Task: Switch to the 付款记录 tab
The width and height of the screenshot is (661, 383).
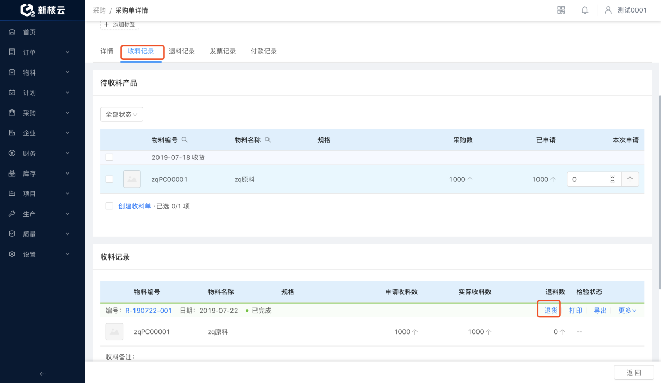Action: point(264,51)
